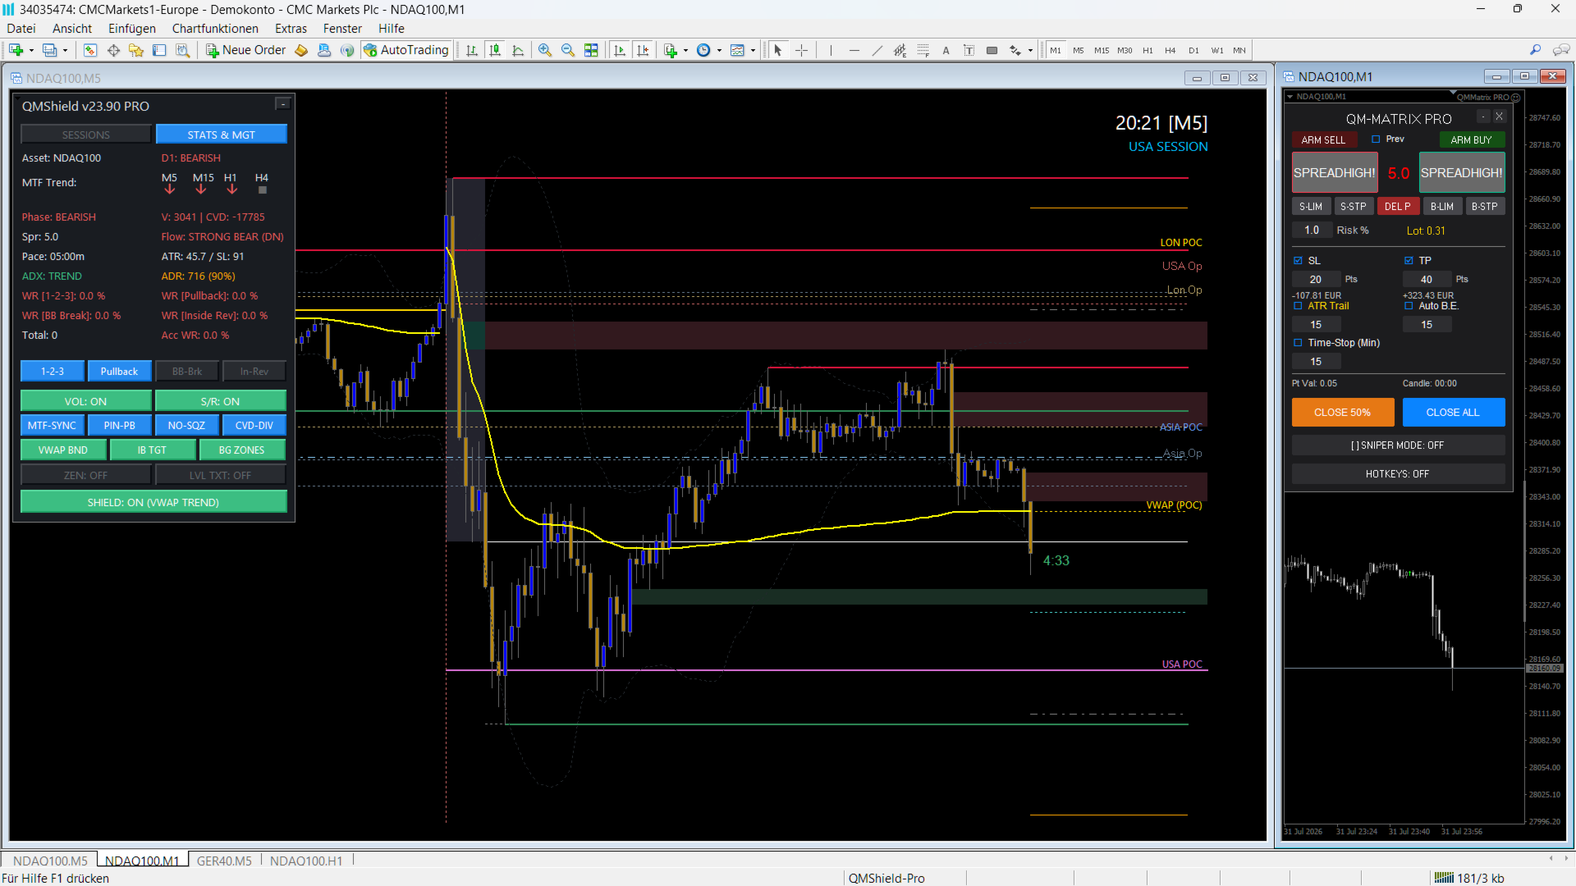Screen dimensions: 1576x886
Task: Open the arrows objects dropdown arrow
Action: 1030,51
